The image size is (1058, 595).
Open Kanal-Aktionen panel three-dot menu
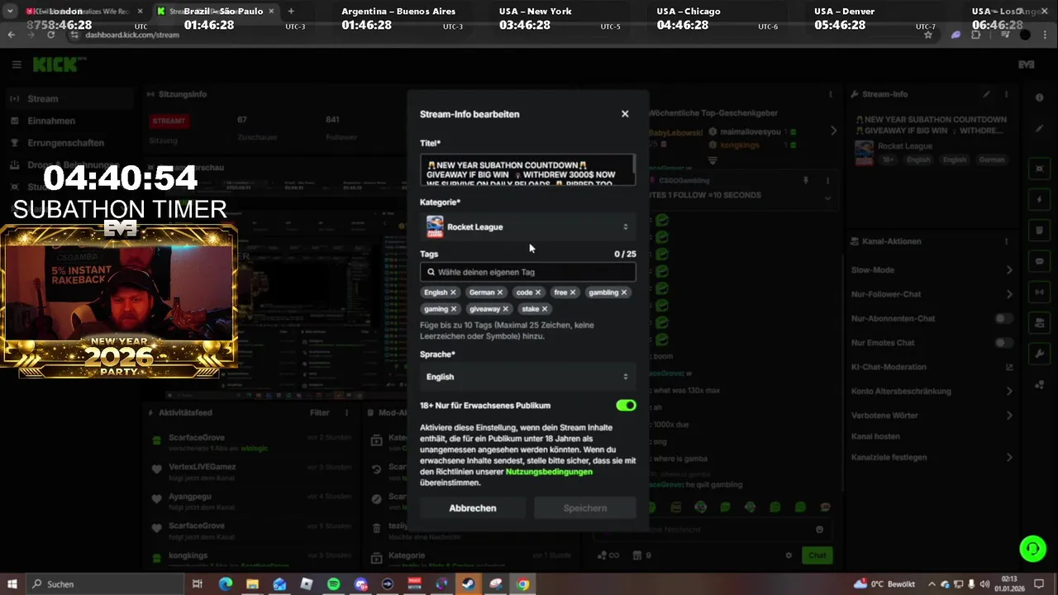[1007, 241]
